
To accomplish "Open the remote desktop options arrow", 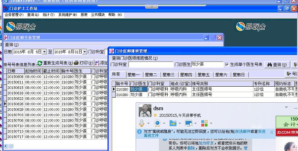I will 195,123.
